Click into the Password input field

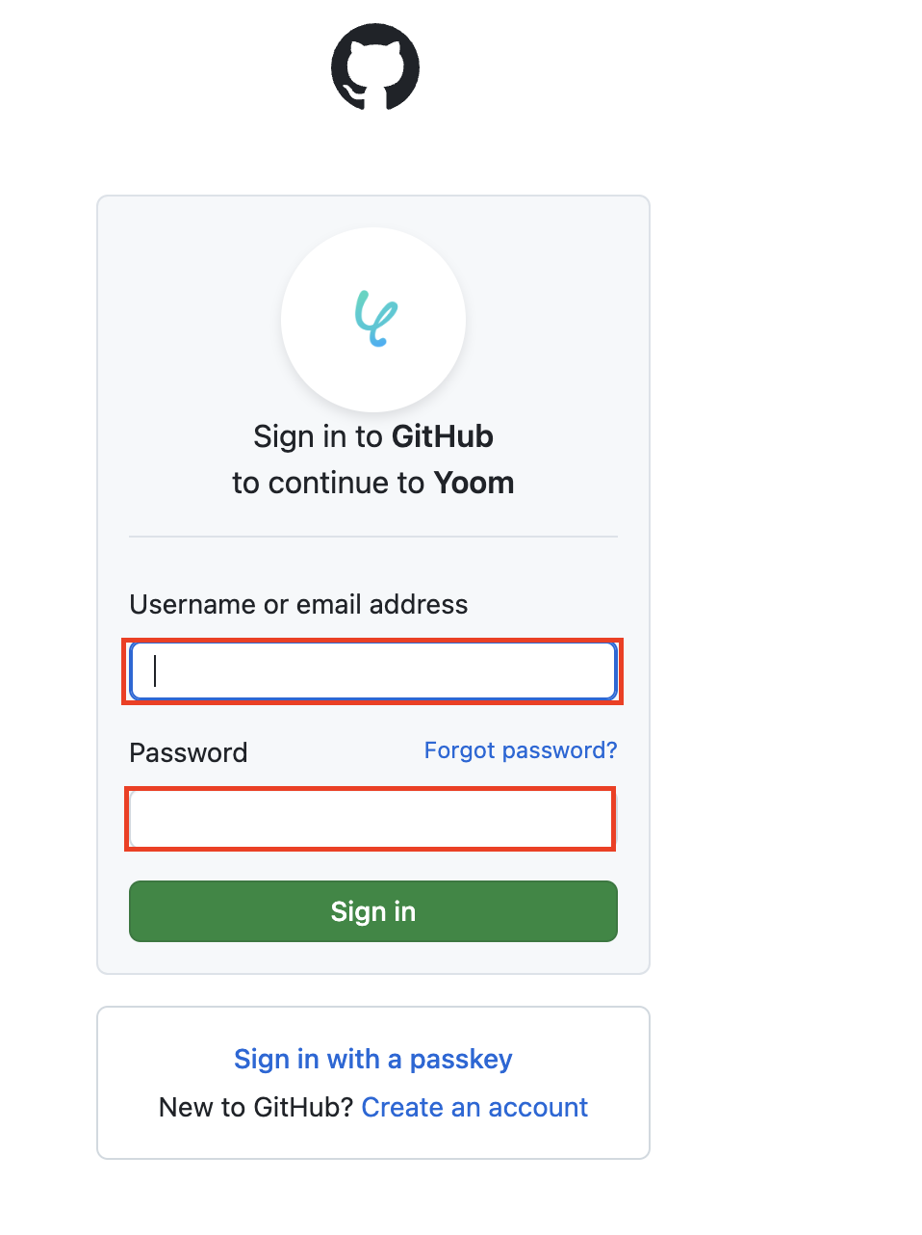pos(371,820)
